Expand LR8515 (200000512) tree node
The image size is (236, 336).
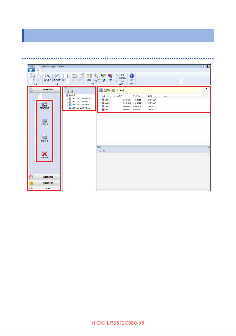tap(67, 108)
